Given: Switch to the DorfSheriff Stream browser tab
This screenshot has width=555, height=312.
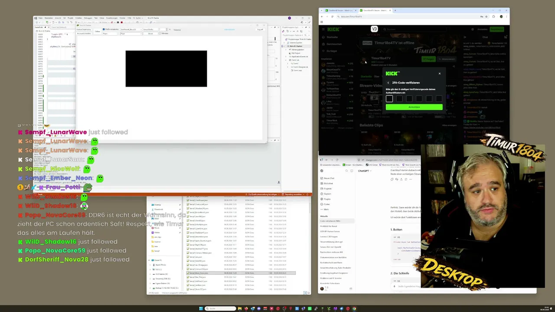Looking at the screenshot, I should click(340, 10).
